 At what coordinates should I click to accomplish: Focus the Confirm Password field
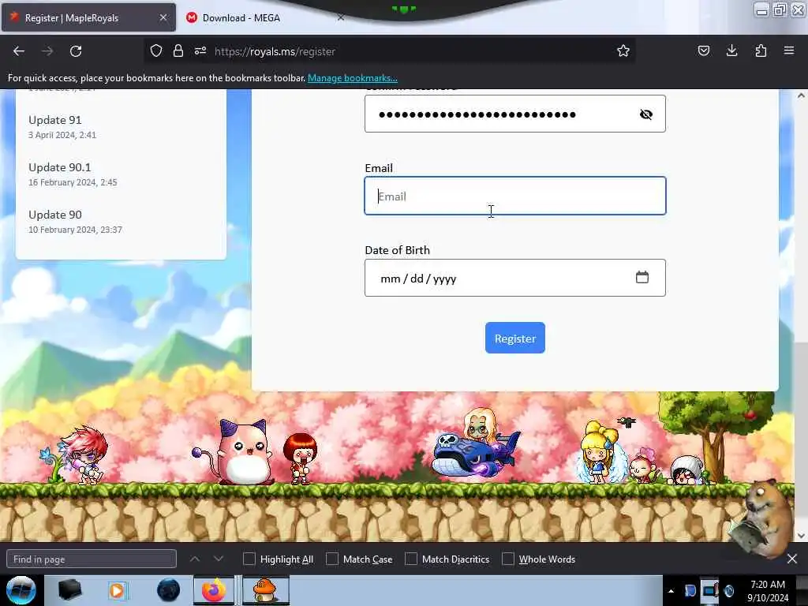coord(514,114)
